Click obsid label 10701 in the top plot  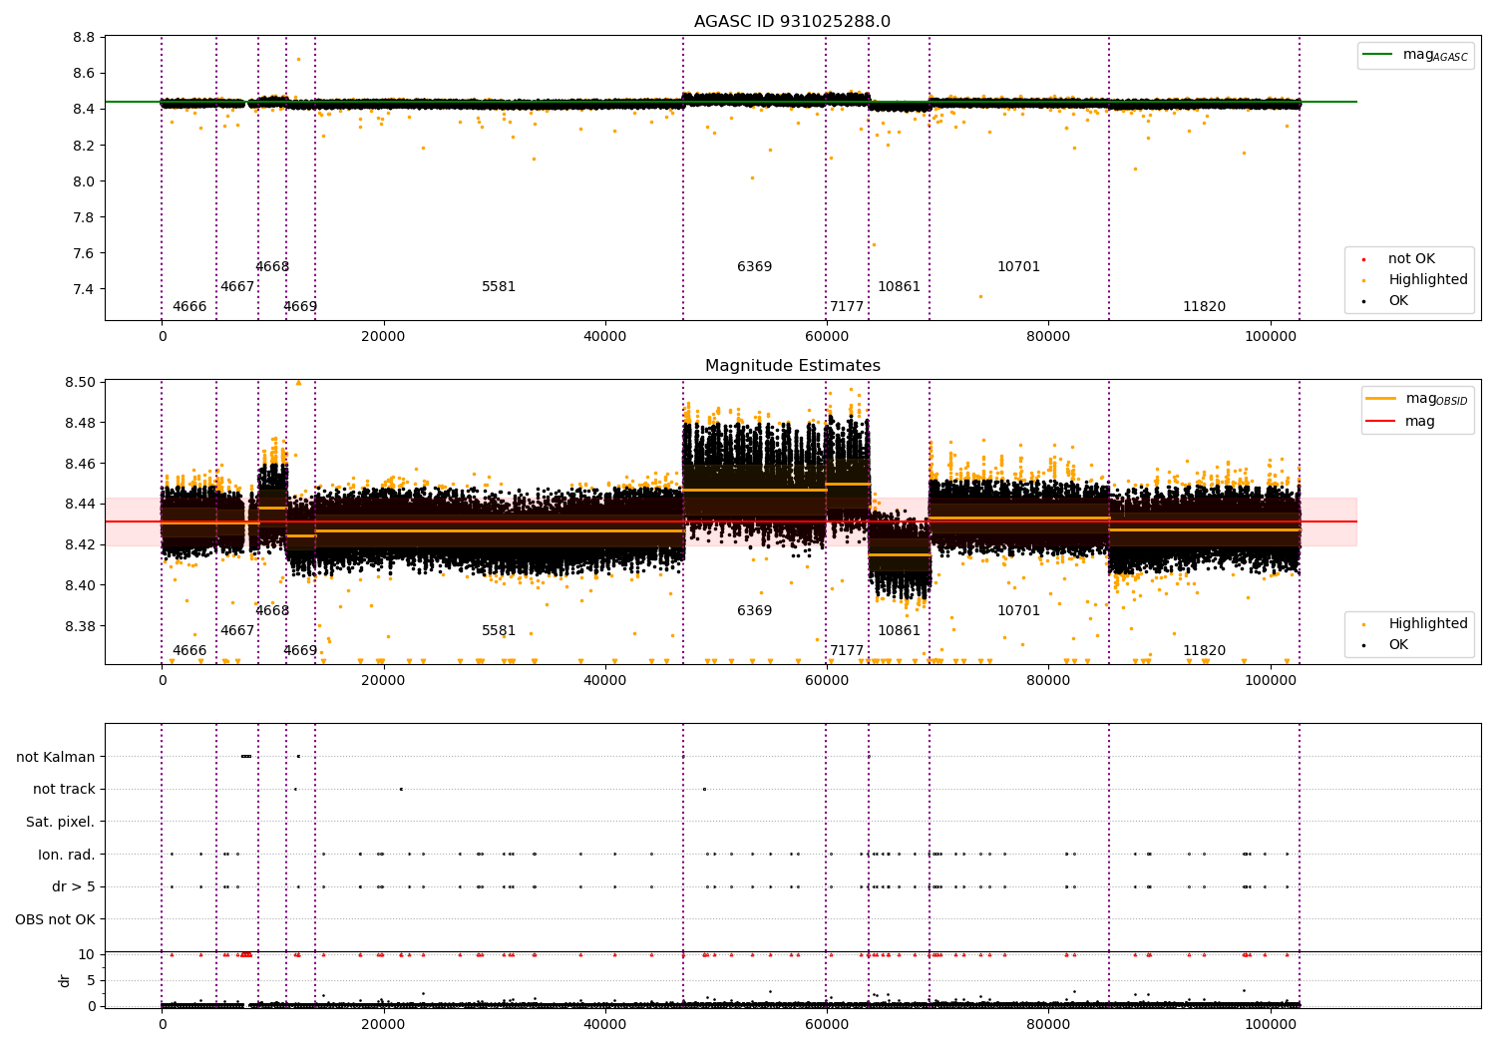click(x=1019, y=267)
